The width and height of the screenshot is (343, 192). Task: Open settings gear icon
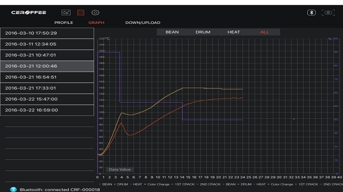[x=95, y=12]
